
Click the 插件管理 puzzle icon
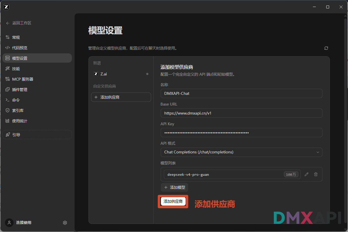8,90
